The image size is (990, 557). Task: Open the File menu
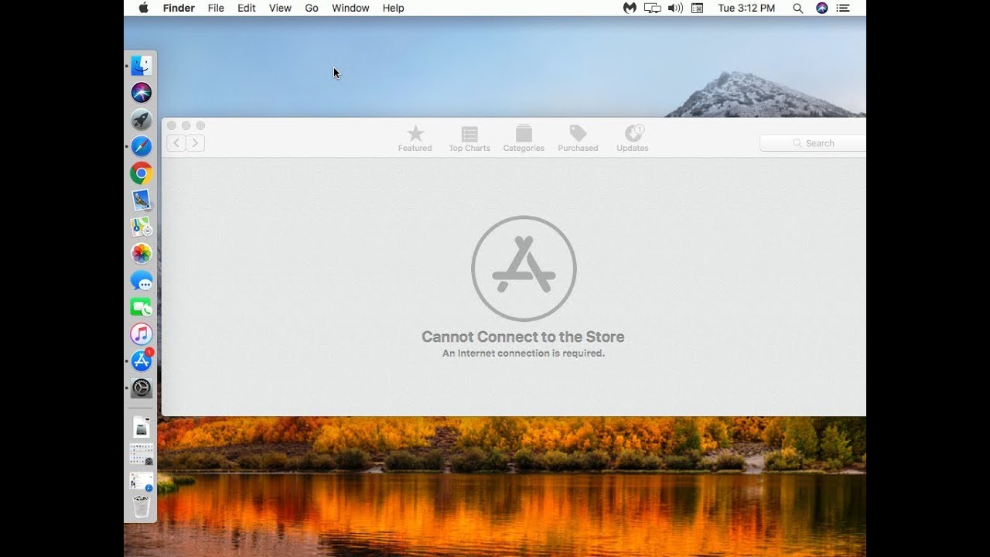point(216,8)
